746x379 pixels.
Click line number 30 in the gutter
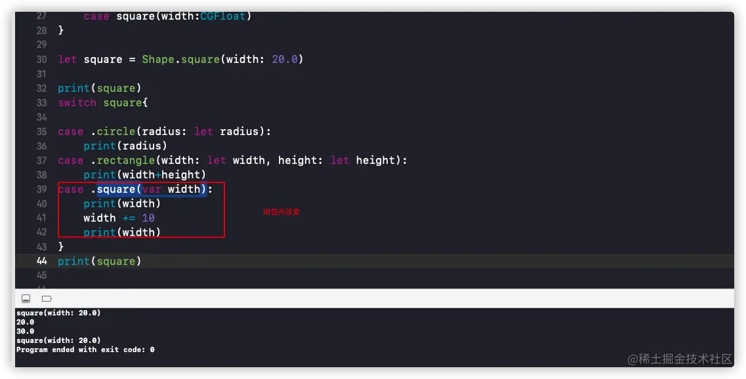click(42, 60)
